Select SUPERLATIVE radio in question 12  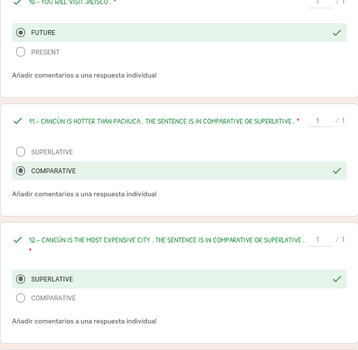pyautogui.click(x=20, y=279)
